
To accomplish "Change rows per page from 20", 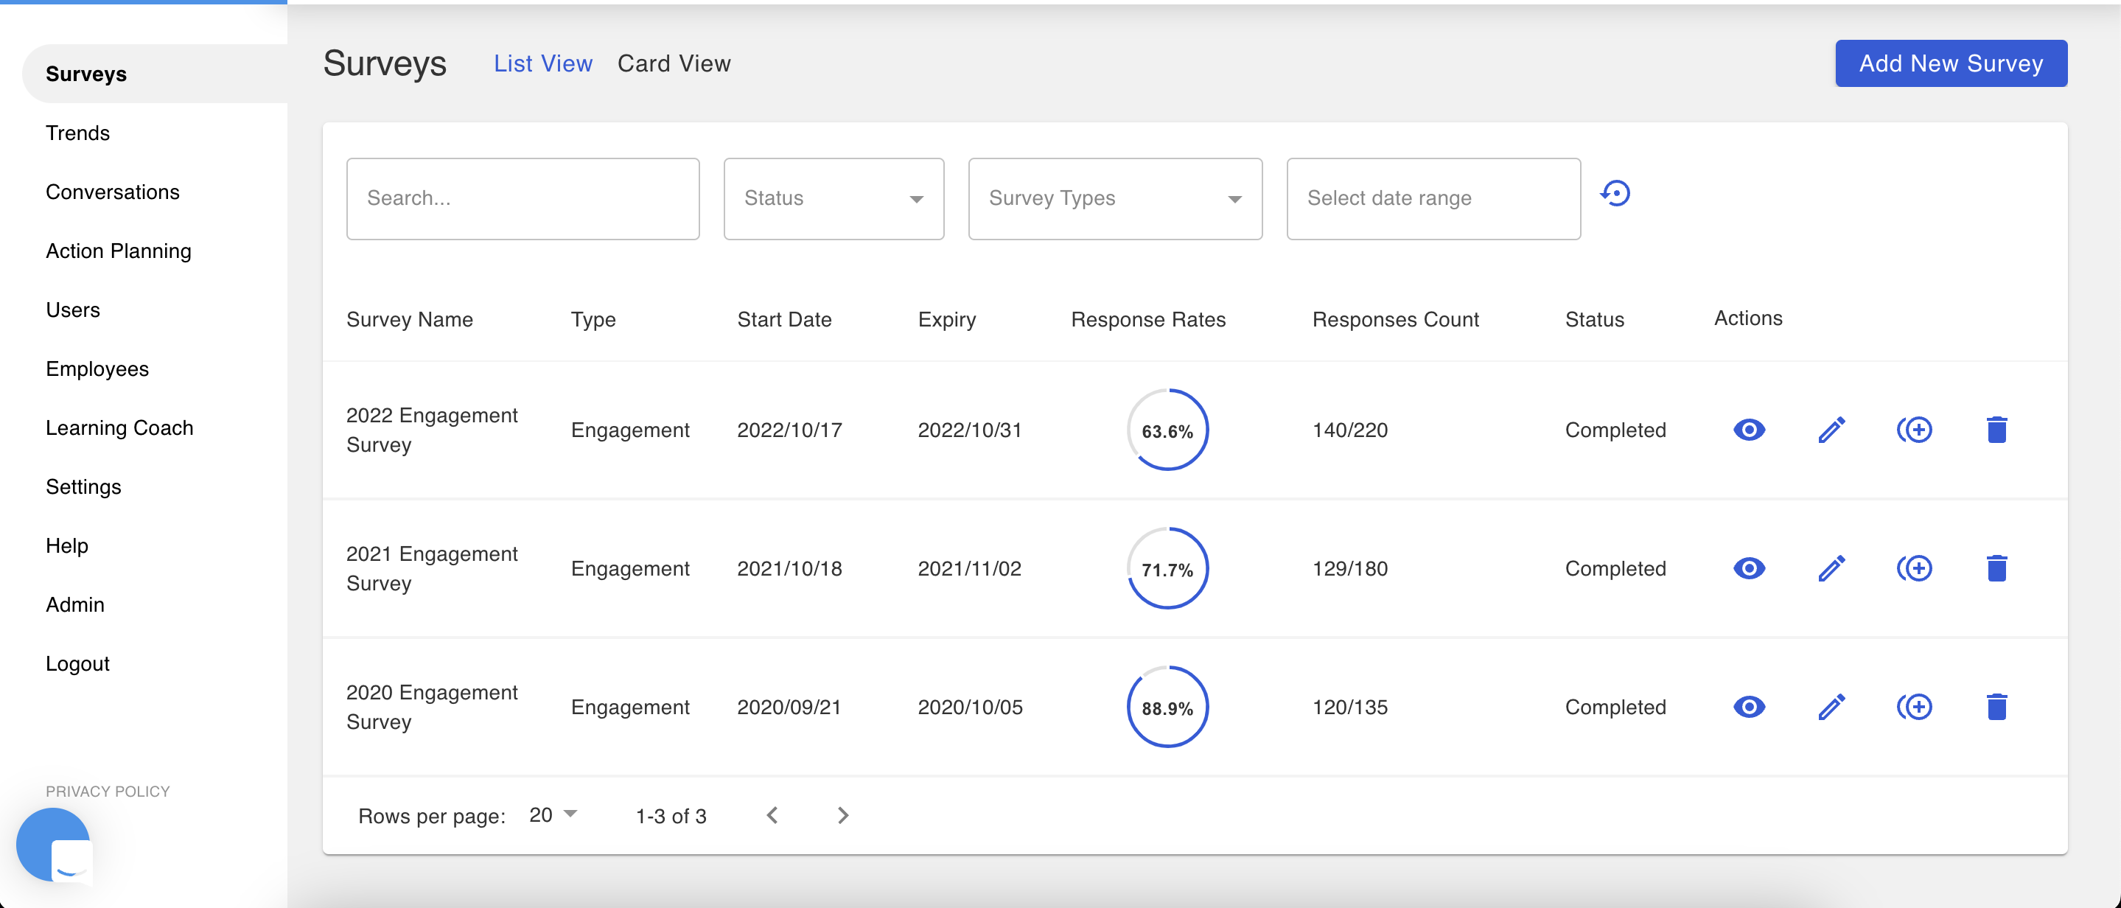I will (x=553, y=815).
